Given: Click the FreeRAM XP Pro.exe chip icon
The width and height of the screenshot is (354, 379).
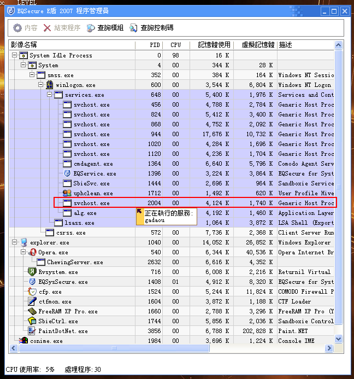Looking at the screenshot, I should coord(32,311).
